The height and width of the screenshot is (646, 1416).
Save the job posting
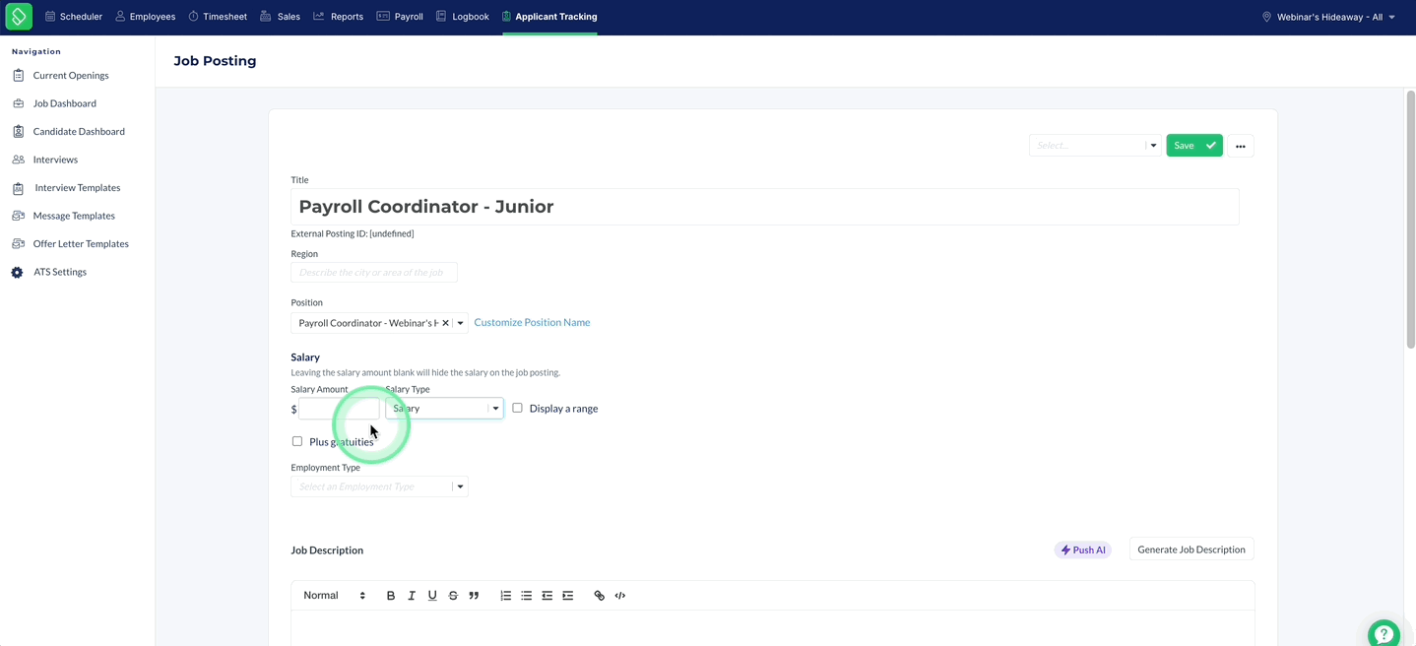pos(1194,146)
